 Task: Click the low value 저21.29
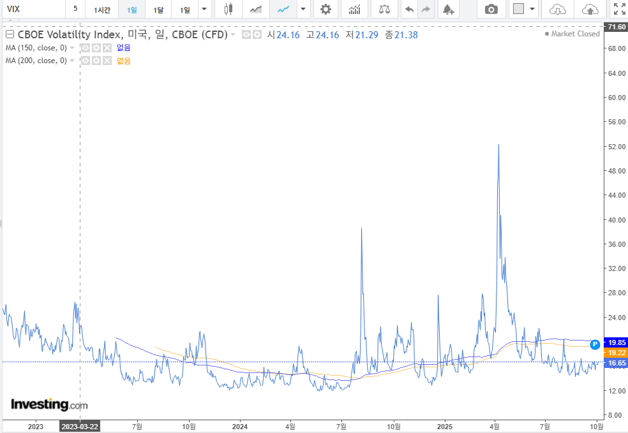(362, 35)
